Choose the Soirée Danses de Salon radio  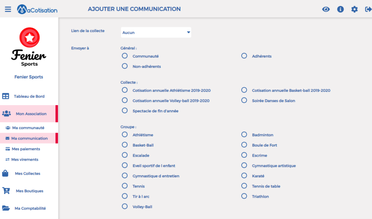[244, 100]
